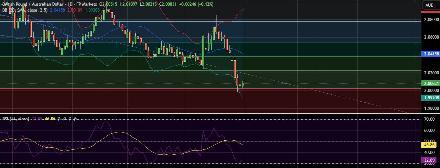Click the yellow 46.86 value in RSI legend
440x168 pixels.
click(x=49, y=119)
